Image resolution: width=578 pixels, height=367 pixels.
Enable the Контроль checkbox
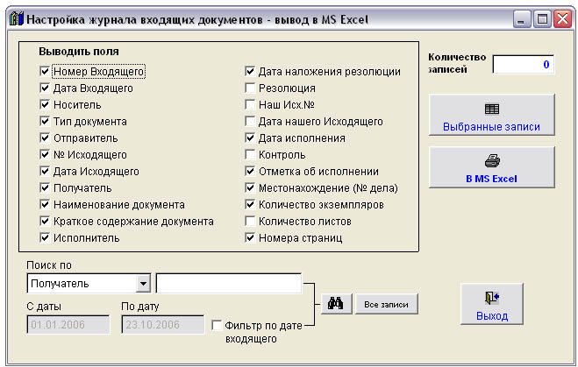coord(250,155)
